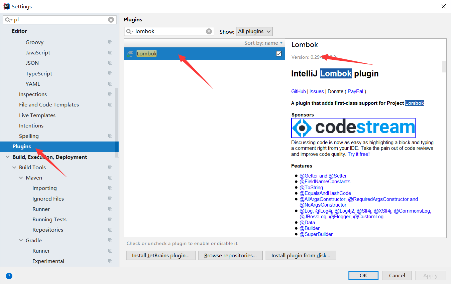
Task: Clear the lombok plugin search text
Action: pos(209,31)
